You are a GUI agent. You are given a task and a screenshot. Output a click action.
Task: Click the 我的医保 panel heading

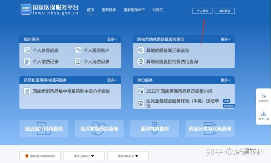coord(31,39)
